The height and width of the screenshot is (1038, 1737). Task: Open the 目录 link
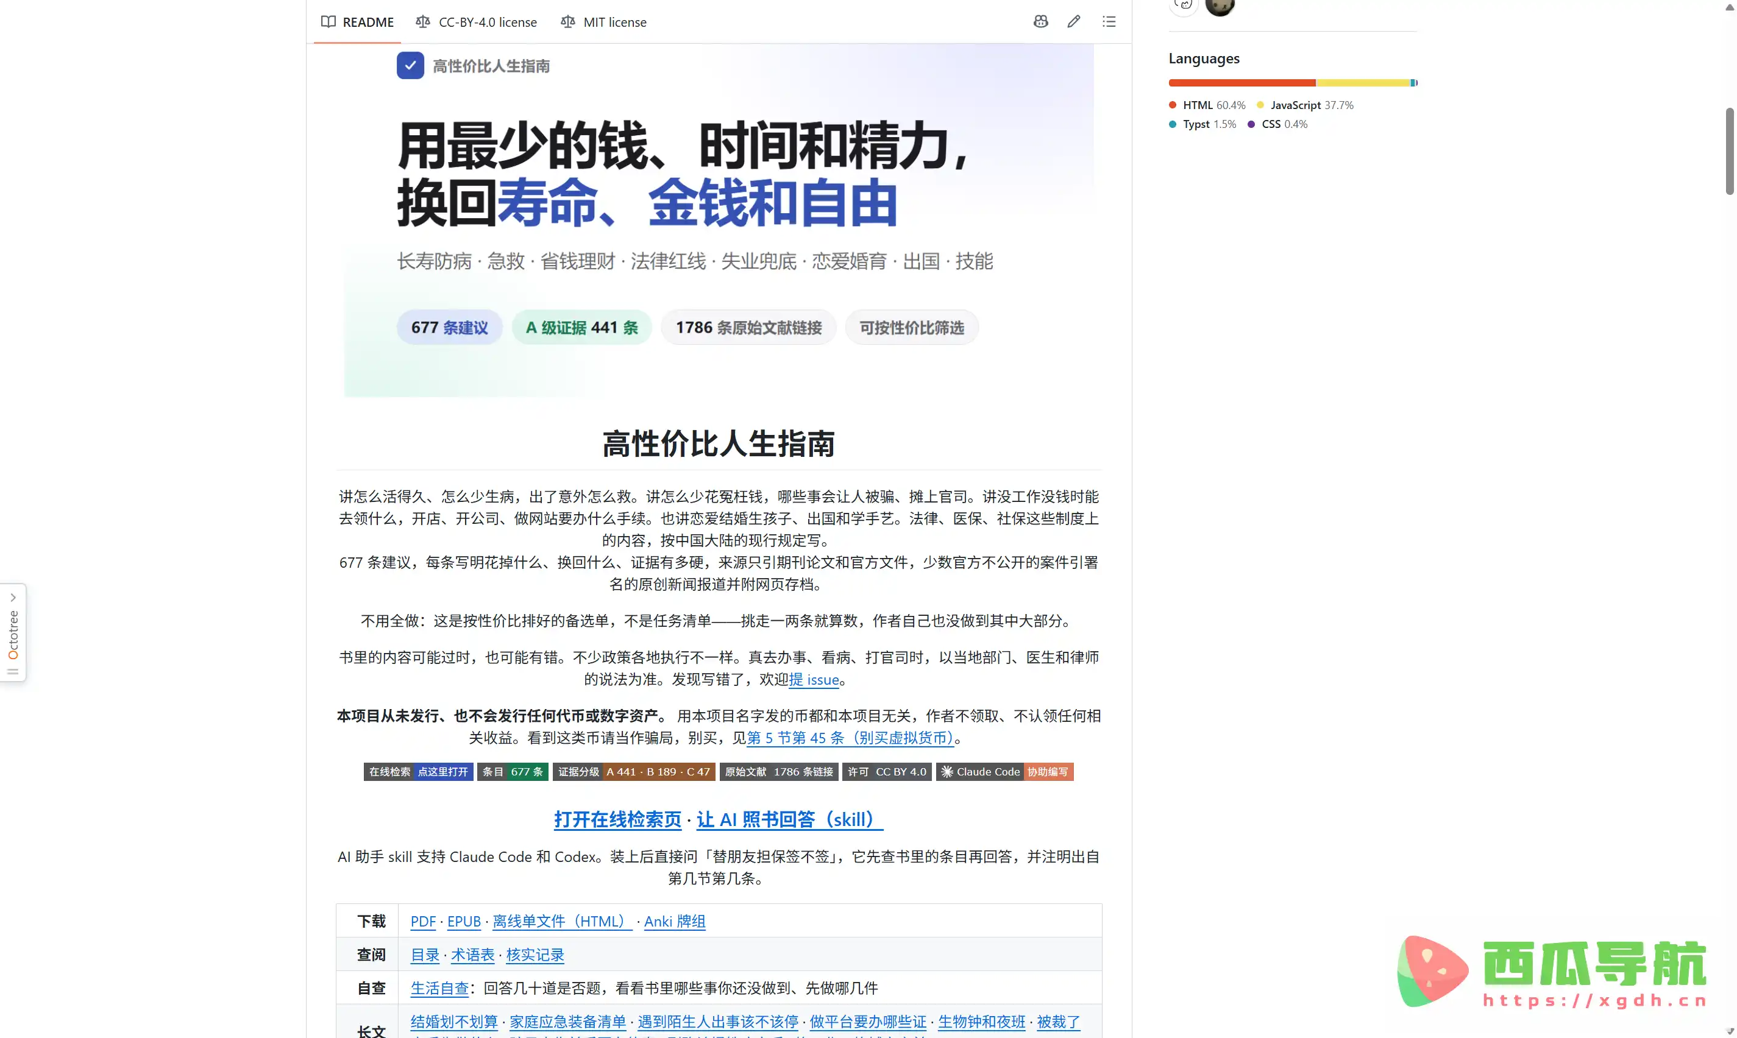point(425,955)
